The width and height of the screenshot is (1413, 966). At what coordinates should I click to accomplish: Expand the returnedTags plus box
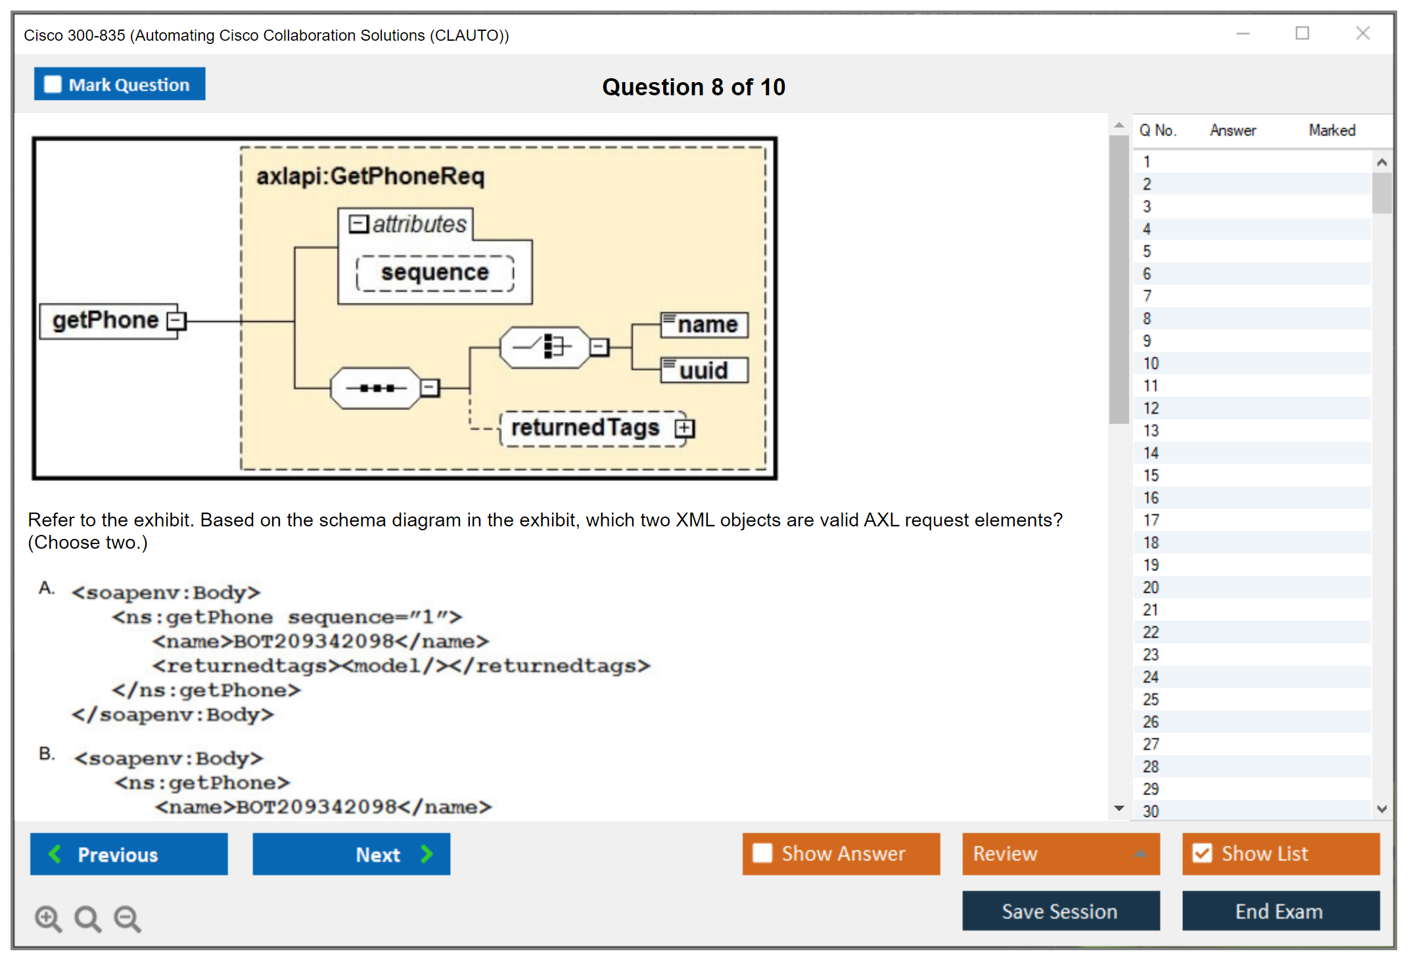(684, 428)
